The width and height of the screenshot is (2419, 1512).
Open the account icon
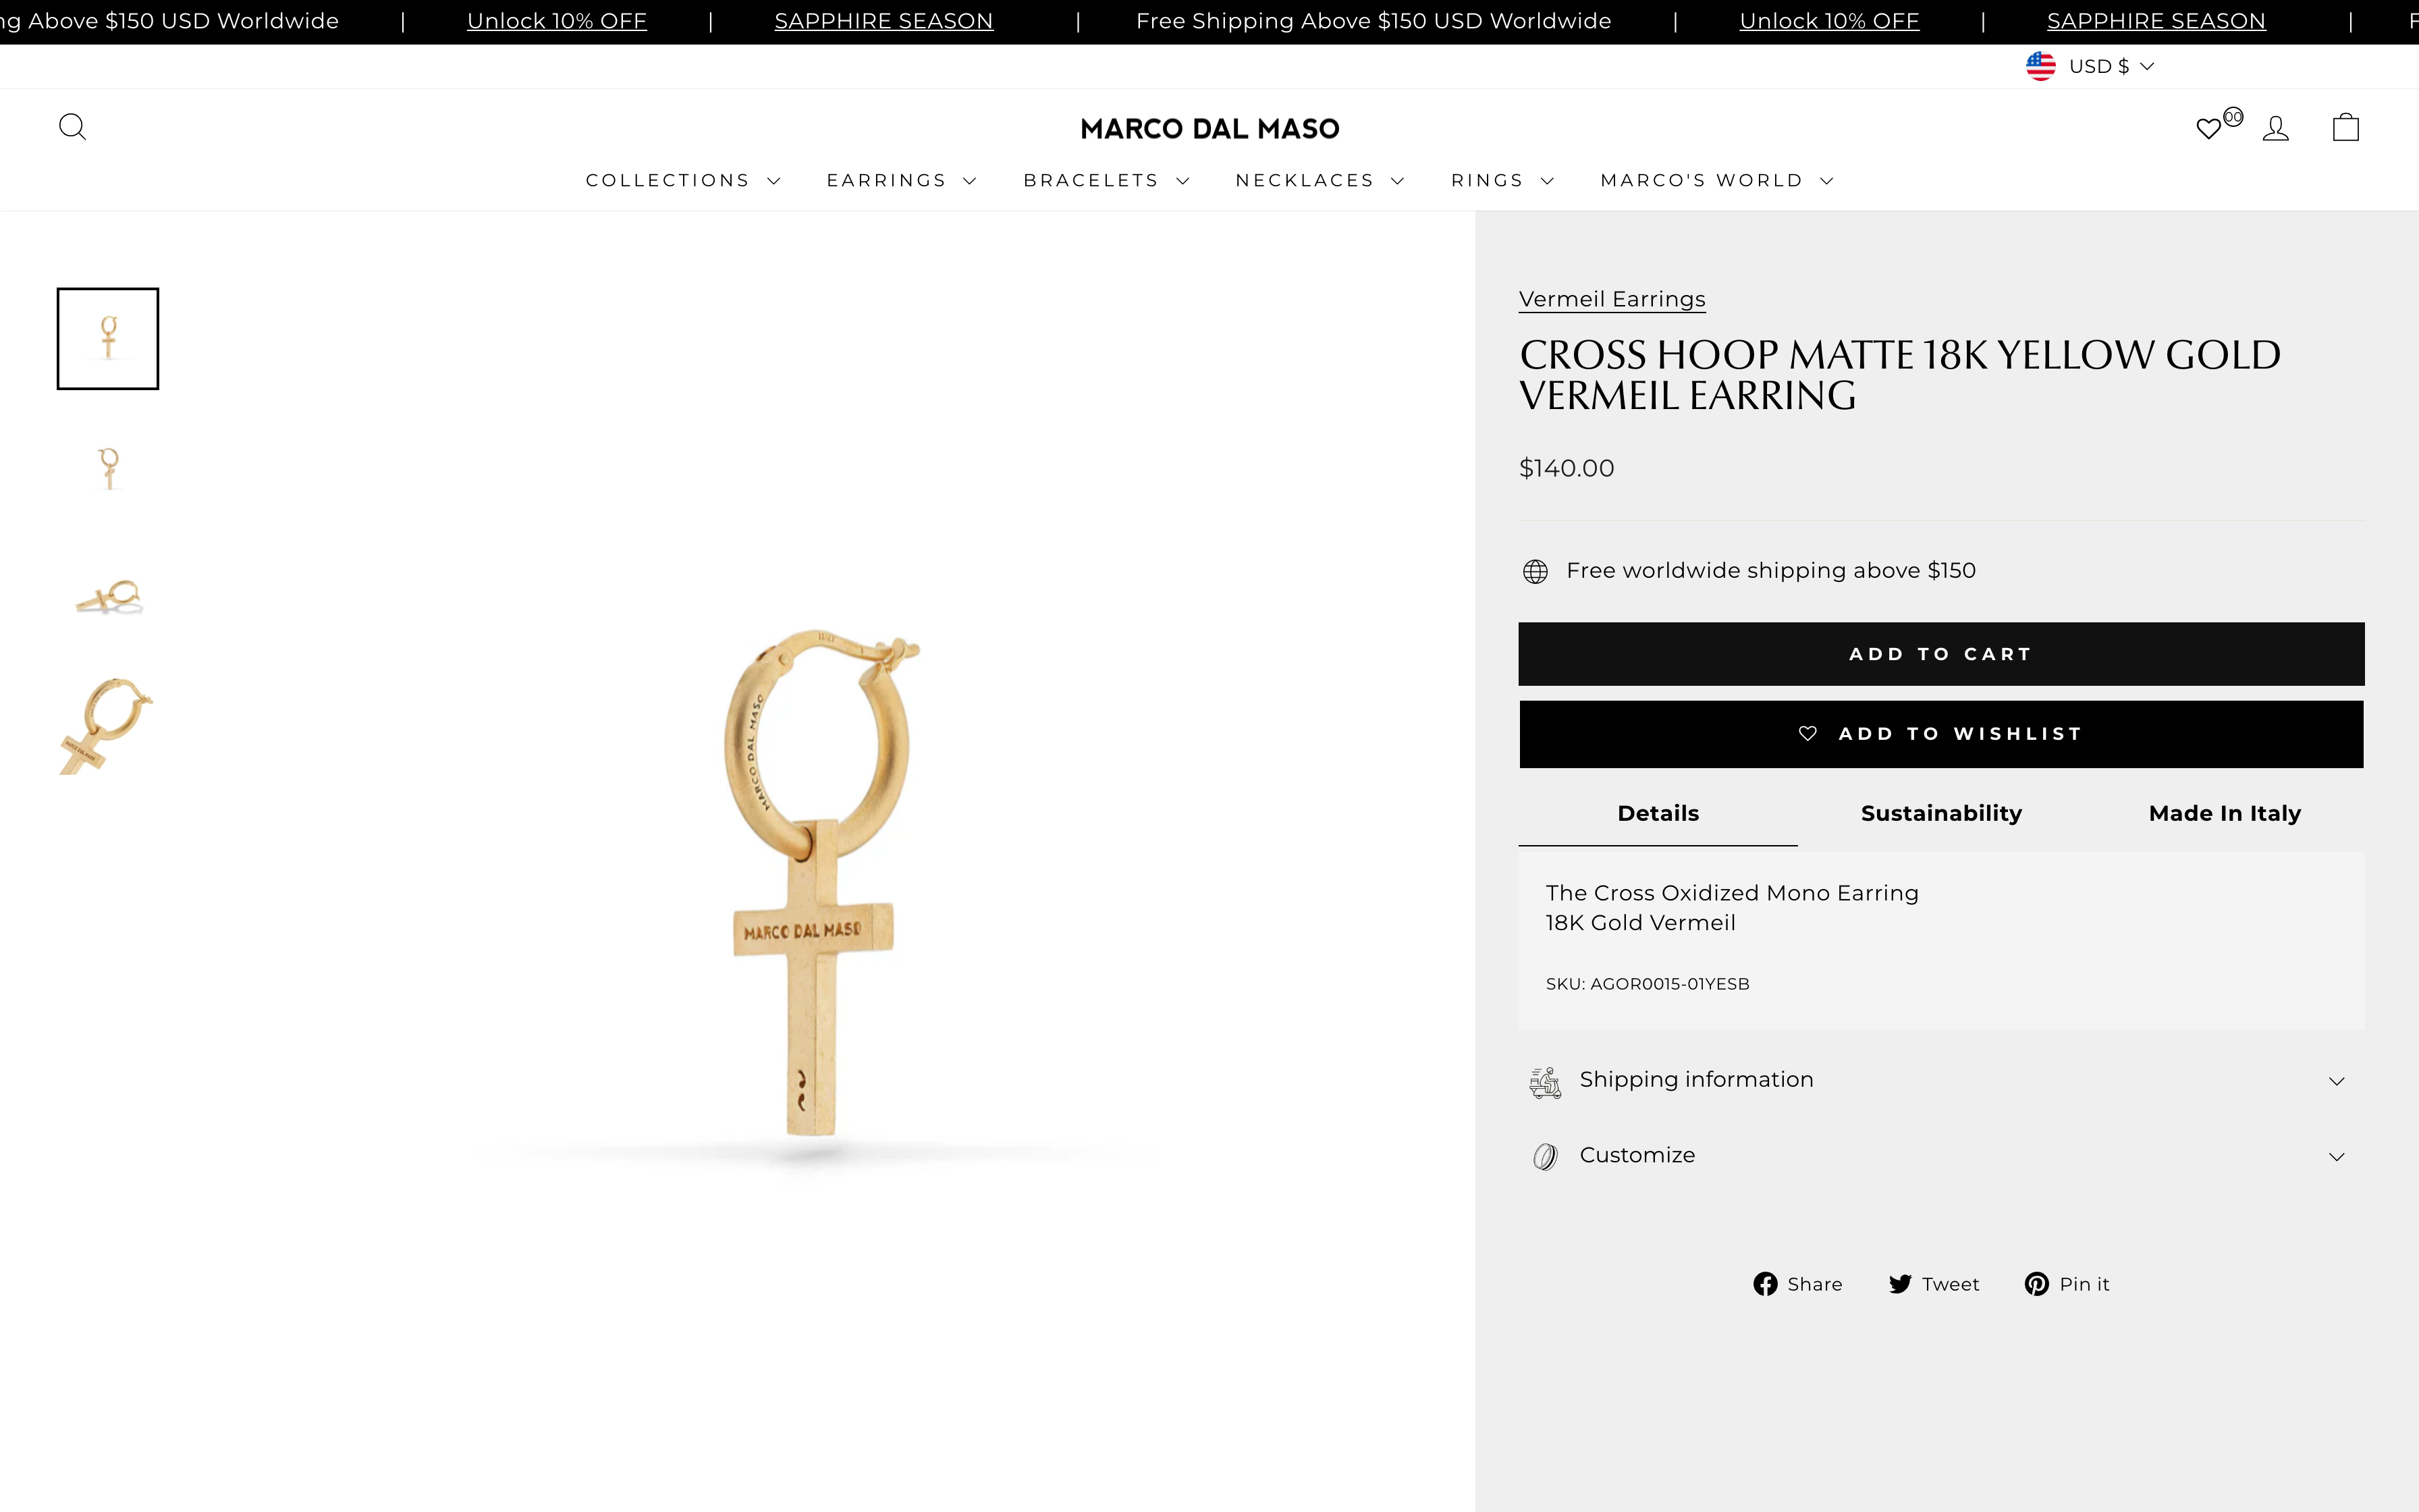pyautogui.click(x=2276, y=127)
